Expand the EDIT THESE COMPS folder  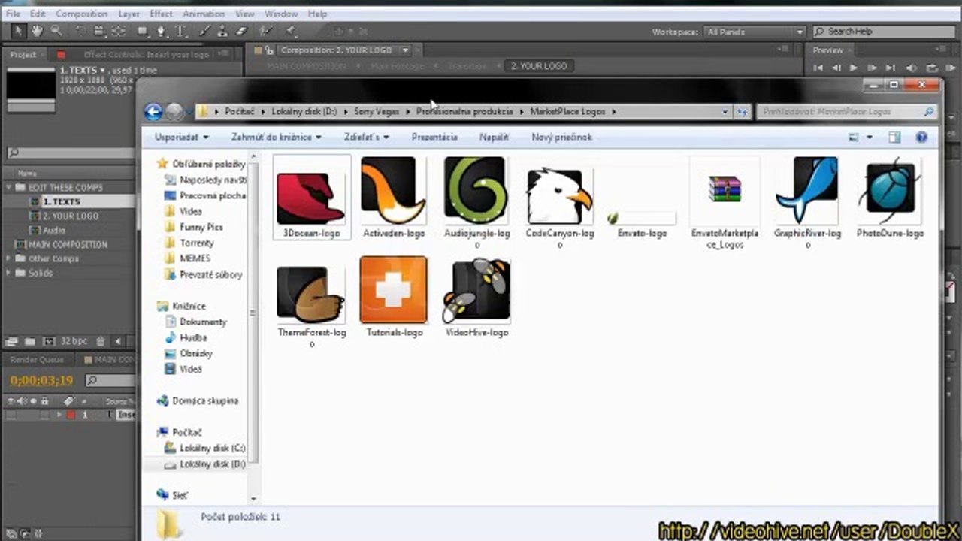(x=9, y=187)
